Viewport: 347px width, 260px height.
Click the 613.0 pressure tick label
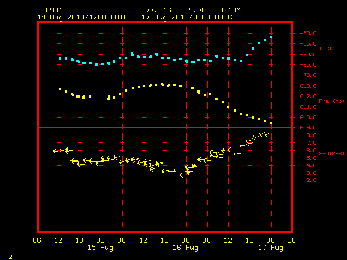(308, 86)
